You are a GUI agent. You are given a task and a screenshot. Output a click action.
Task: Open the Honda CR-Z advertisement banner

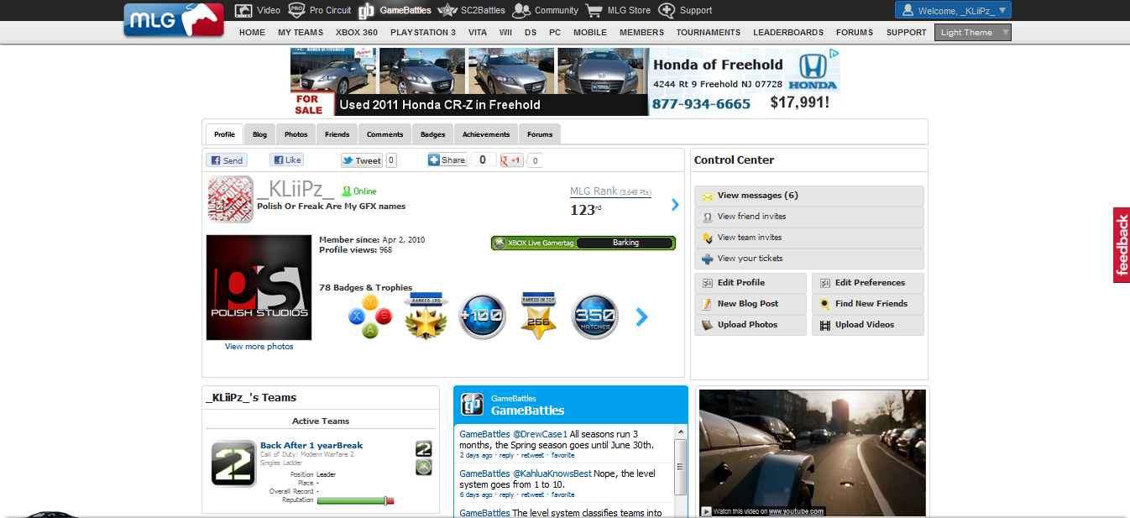pos(565,81)
